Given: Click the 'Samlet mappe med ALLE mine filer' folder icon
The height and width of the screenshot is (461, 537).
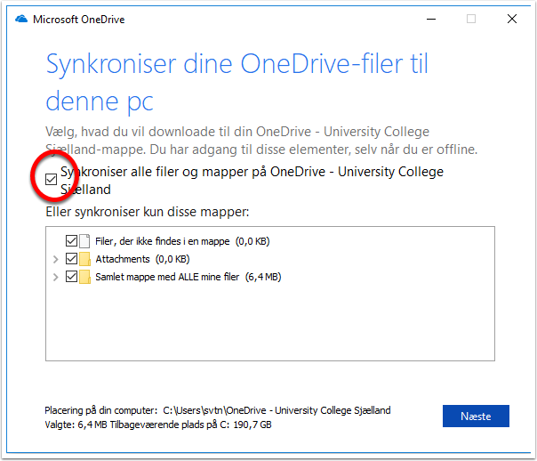Looking at the screenshot, I should click(84, 277).
